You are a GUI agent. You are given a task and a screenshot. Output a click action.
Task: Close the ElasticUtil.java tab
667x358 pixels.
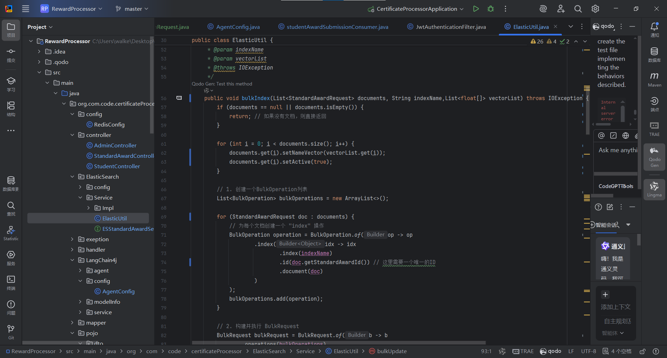[555, 26]
